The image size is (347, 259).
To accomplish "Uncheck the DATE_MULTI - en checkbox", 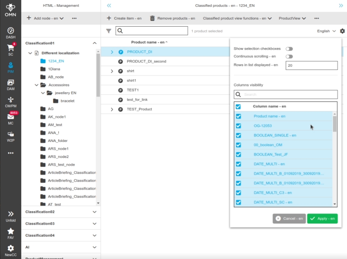I will click(x=238, y=164).
